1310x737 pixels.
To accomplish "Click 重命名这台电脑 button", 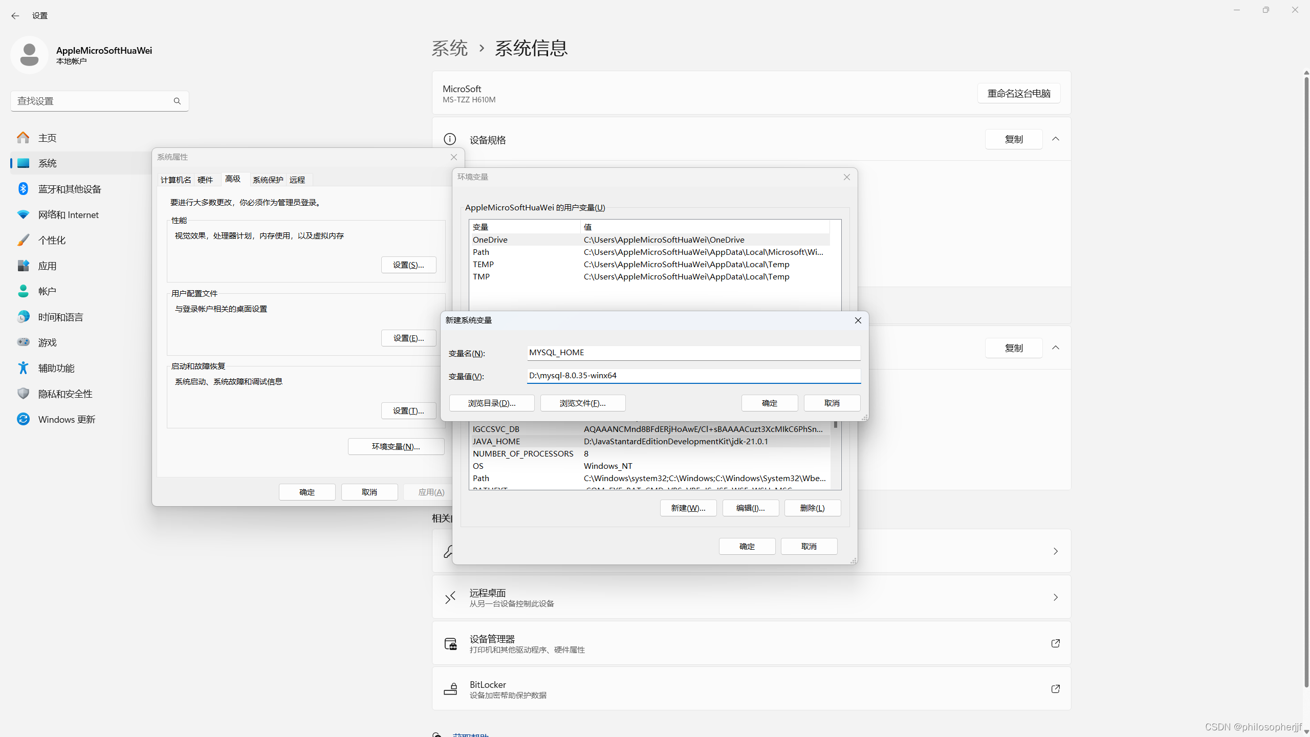I will (1019, 94).
